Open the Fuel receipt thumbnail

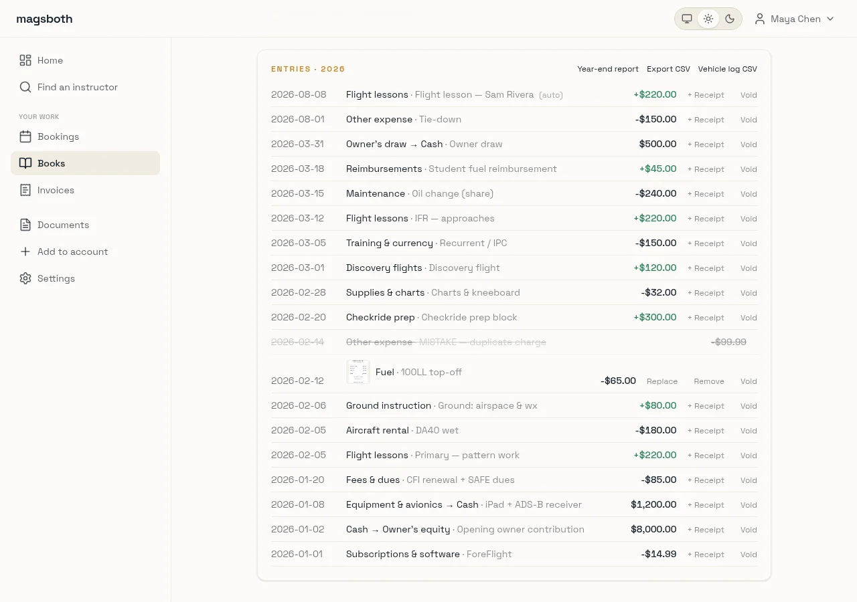pos(358,372)
